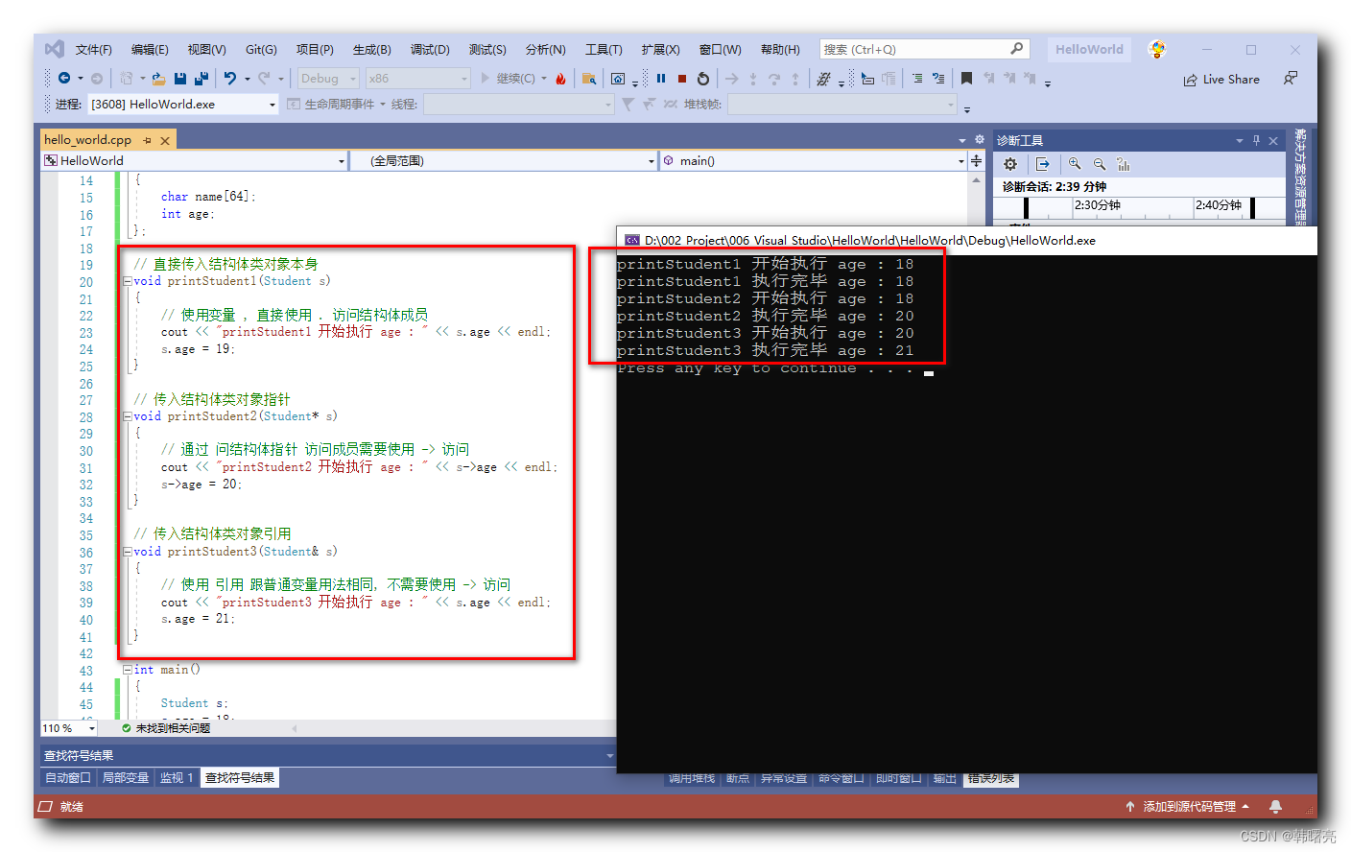Zoom out on the diagnostics timeline
Image resolution: width=1351 pixels, height=852 pixels.
1100,164
